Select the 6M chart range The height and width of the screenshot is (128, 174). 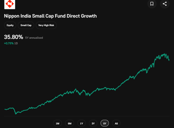(x=70, y=123)
